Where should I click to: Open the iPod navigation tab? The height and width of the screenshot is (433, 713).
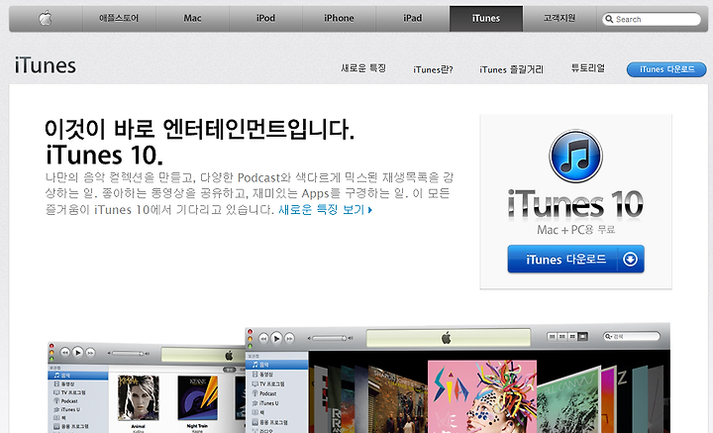(266, 19)
